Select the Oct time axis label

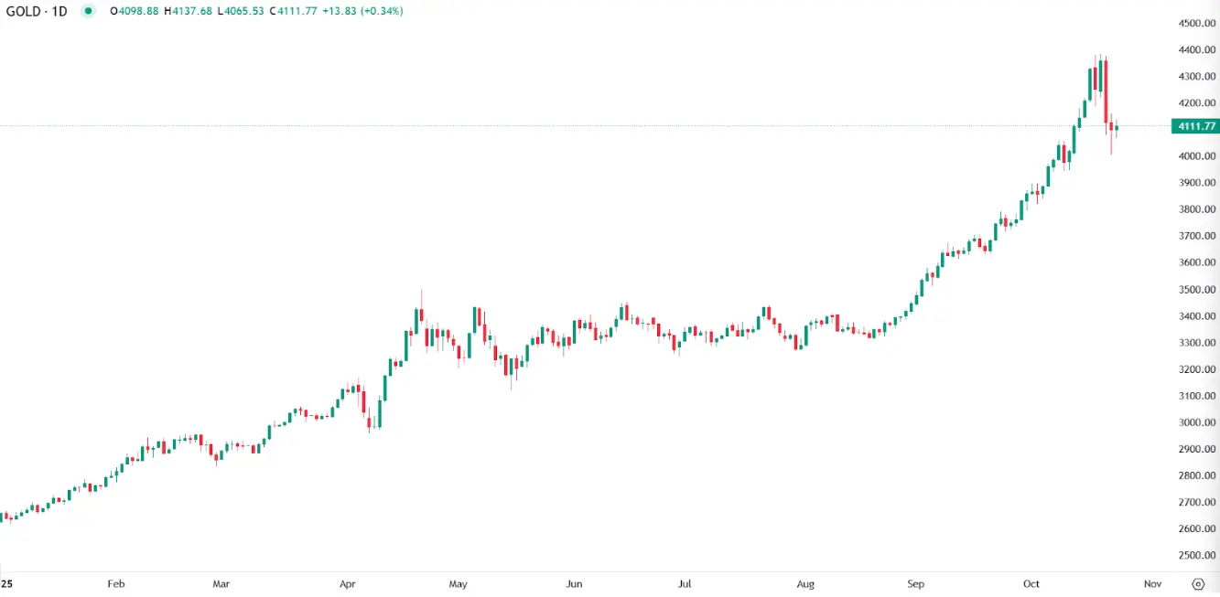coord(1032,583)
